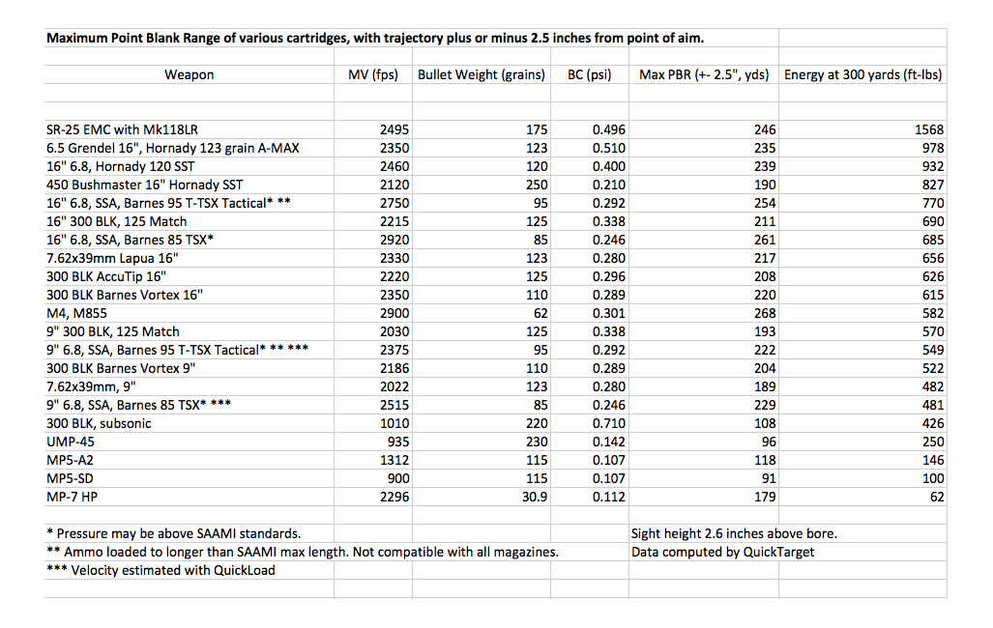Select the 268 Max PBR value for M4
Viewport: 993px width, 628px height.
coord(761,313)
